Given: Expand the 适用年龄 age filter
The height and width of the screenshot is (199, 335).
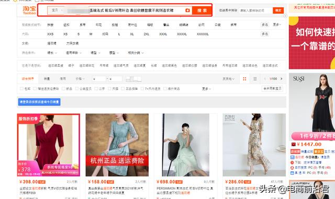Looking at the screenshot, I should coord(74,53).
